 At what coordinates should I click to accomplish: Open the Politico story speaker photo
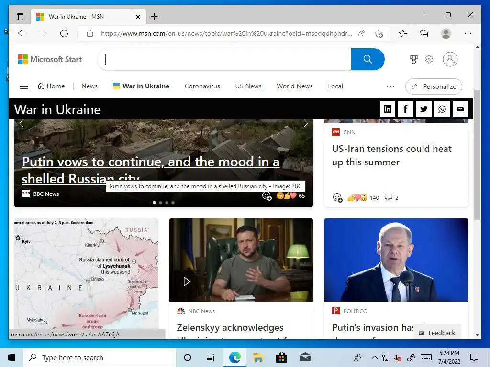(x=396, y=259)
